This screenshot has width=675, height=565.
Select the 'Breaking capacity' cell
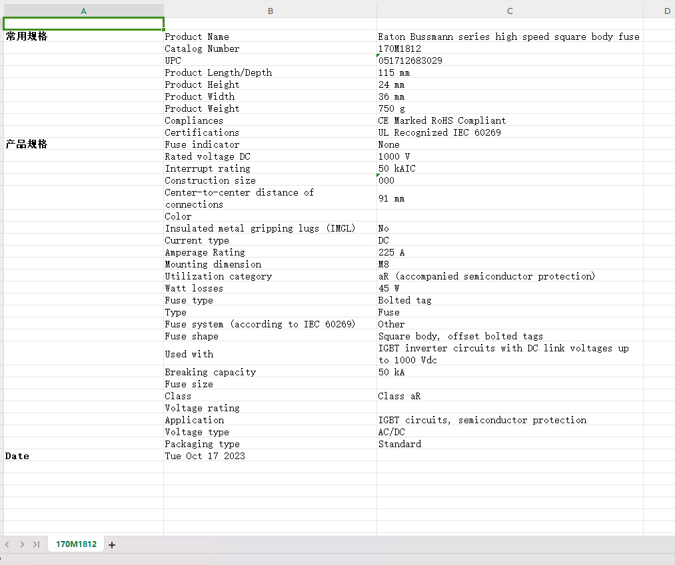[x=271, y=372]
